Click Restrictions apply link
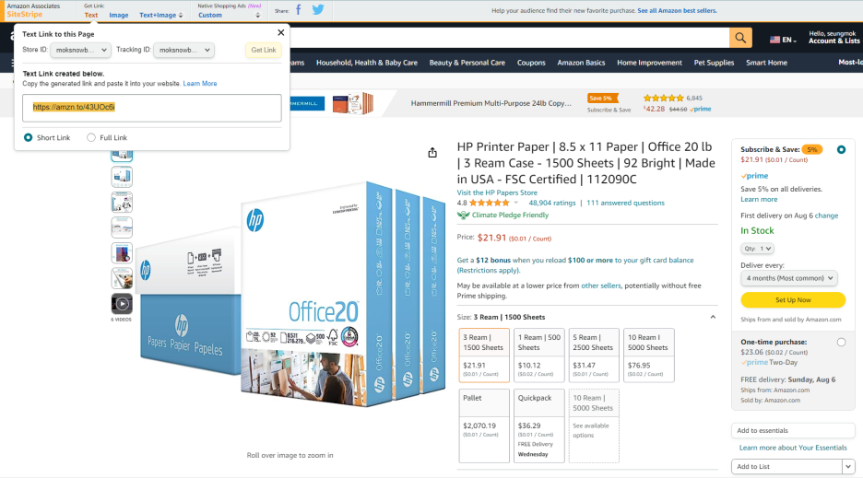863x478 pixels. click(488, 270)
